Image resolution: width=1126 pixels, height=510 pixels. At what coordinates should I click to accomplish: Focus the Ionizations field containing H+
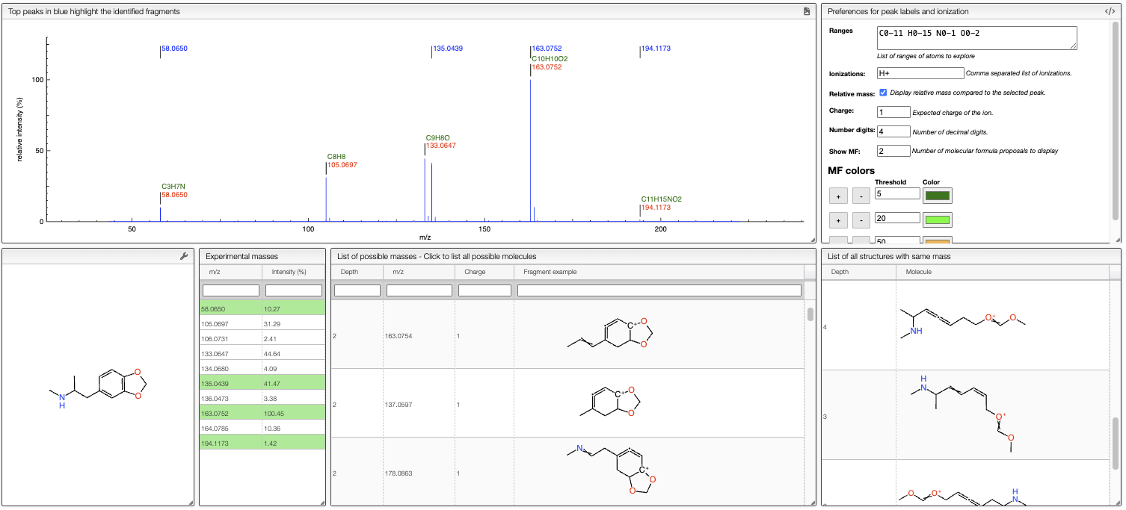pos(920,73)
